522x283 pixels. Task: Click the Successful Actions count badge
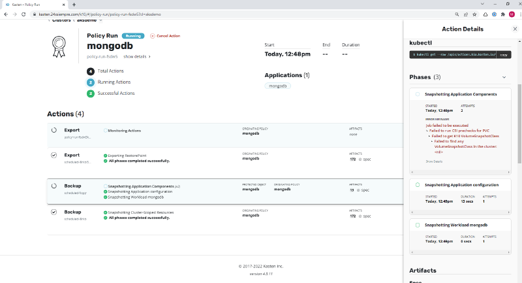(x=91, y=93)
